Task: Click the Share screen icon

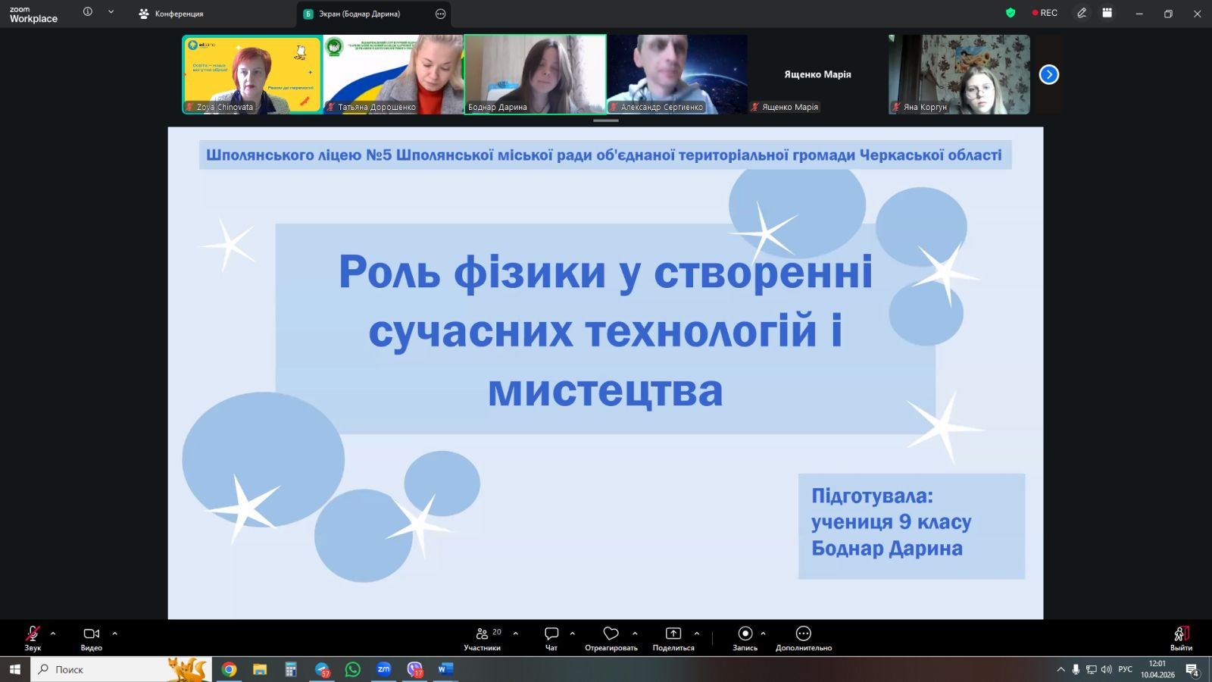Action: click(673, 634)
